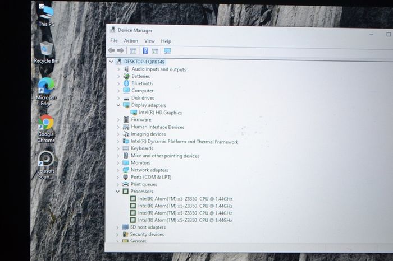Open the Recycle Bin desktop icon
Image resolution: width=393 pixels, height=261 pixels.
click(x=46, y=53)
